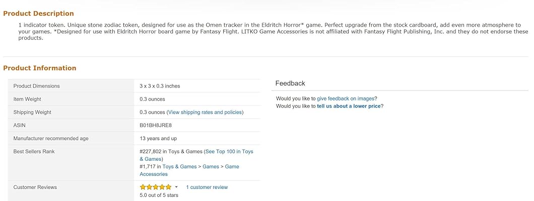
Task: Click the Feedback section heading
Action: [290, 83]
